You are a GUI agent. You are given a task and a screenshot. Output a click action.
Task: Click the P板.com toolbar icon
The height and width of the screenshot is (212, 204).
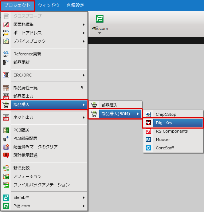[100, 19]
